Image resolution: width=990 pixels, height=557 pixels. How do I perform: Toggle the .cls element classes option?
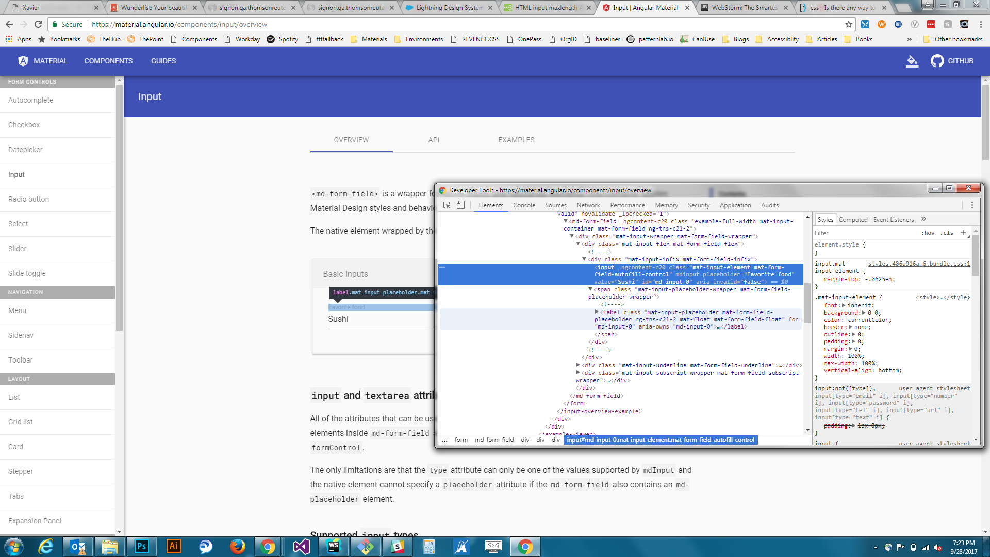947,233
